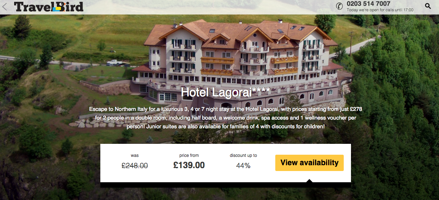Open search with the magnifying glass icon

(428, 6)
